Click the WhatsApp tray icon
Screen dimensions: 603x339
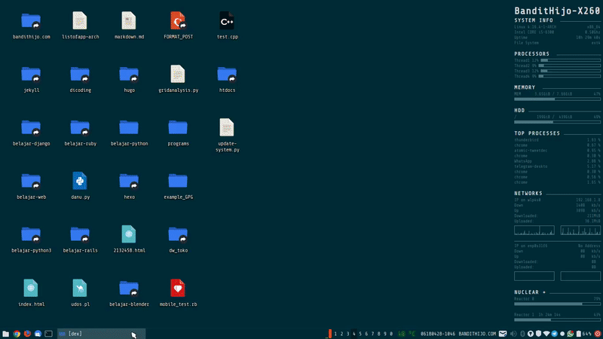click(571, 333)
